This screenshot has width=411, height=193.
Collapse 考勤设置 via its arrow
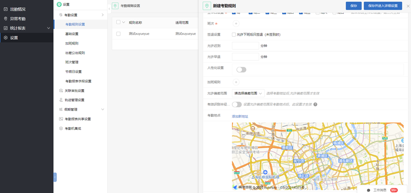pos(103,15)
